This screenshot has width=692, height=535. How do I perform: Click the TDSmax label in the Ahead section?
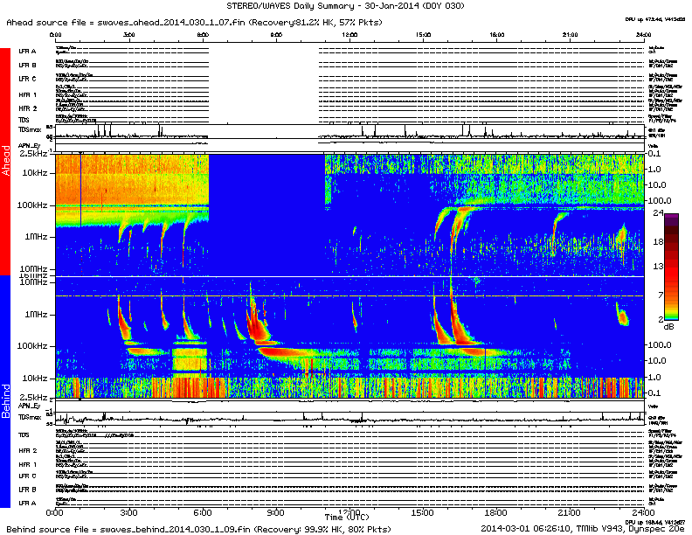[30, 129]
